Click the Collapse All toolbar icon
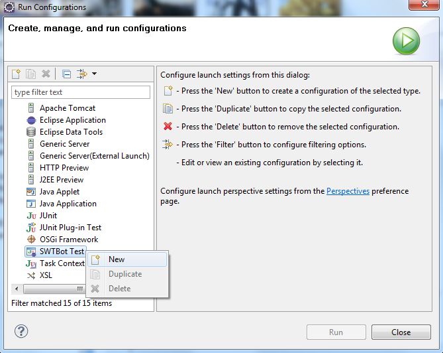 coord(66,74)
